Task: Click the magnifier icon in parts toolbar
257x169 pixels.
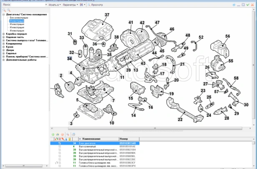Action: [68, 134]
